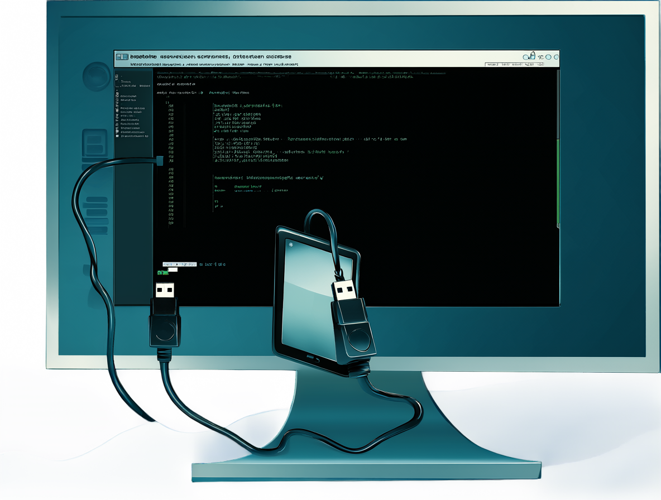Click the green vertical scrollbar thumb
661x500 pixels.
(558, 182)
